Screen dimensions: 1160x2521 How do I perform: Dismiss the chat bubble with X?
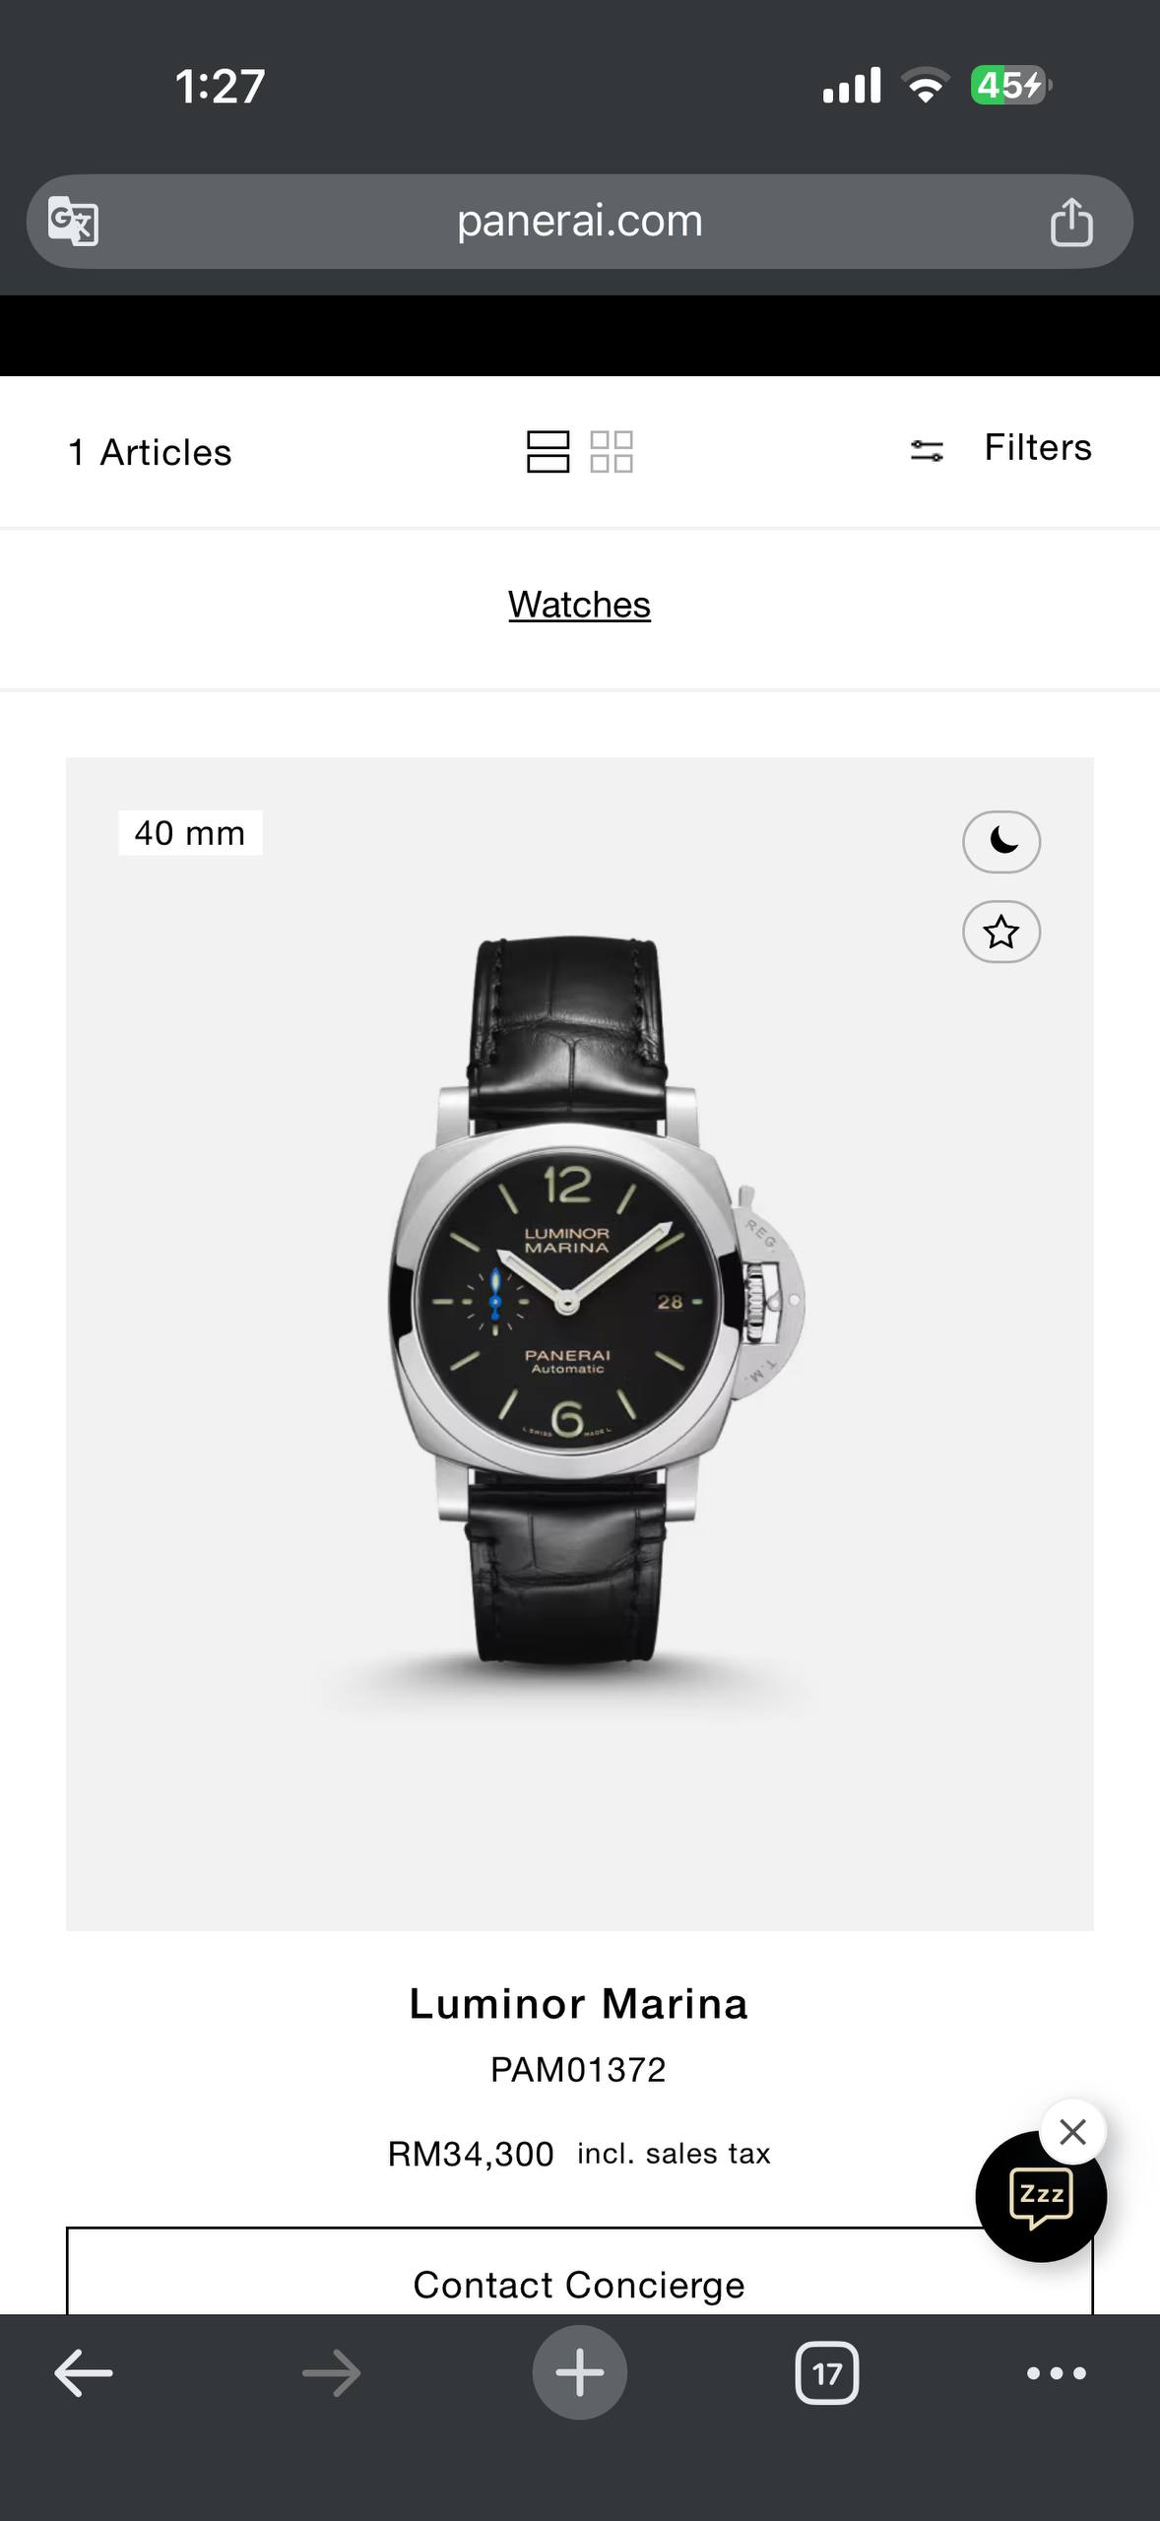point(1073,2132)
